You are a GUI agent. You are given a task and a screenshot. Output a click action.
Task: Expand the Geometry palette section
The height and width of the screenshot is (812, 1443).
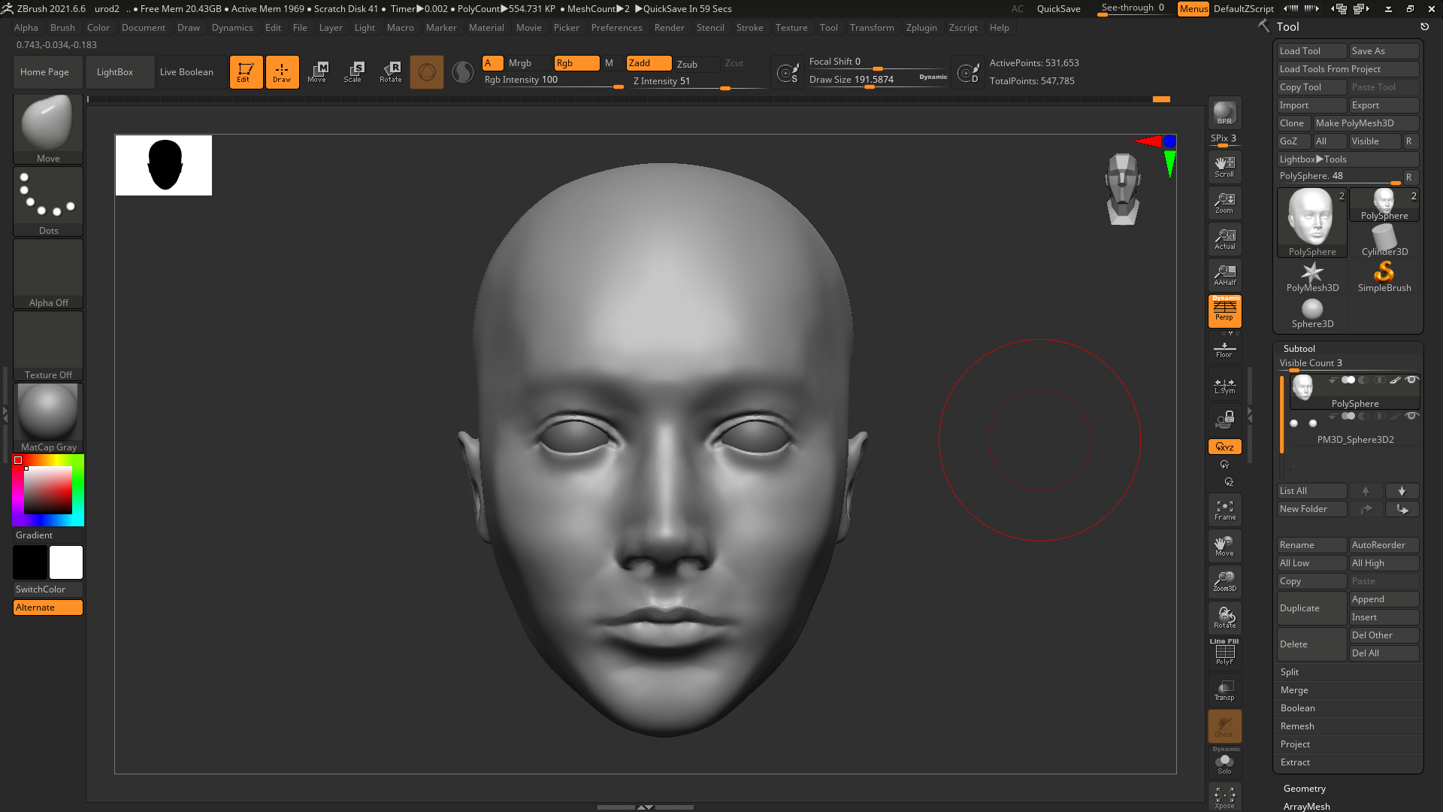click(1304, 789)
